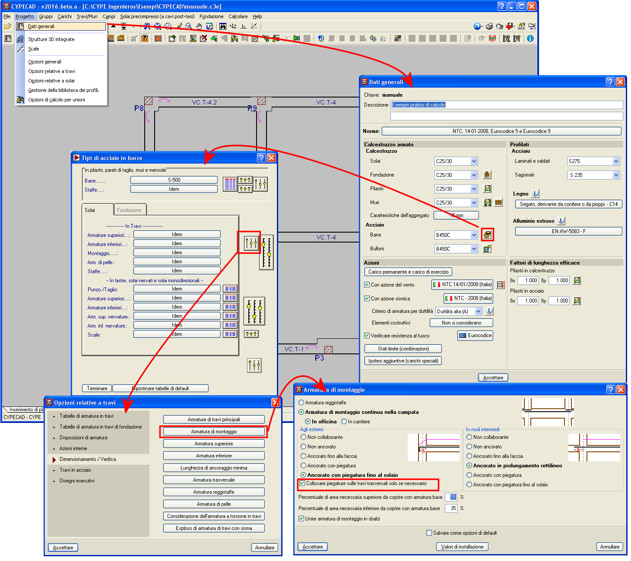Open Bulloni steel B450C dropdown

click(x=474, y=249)
